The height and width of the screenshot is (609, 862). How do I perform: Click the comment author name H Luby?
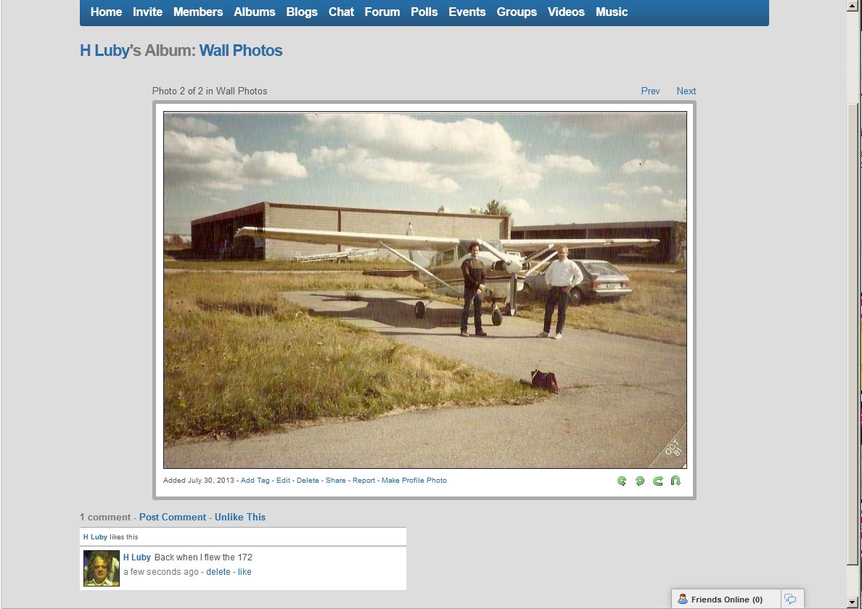[137, 557]
